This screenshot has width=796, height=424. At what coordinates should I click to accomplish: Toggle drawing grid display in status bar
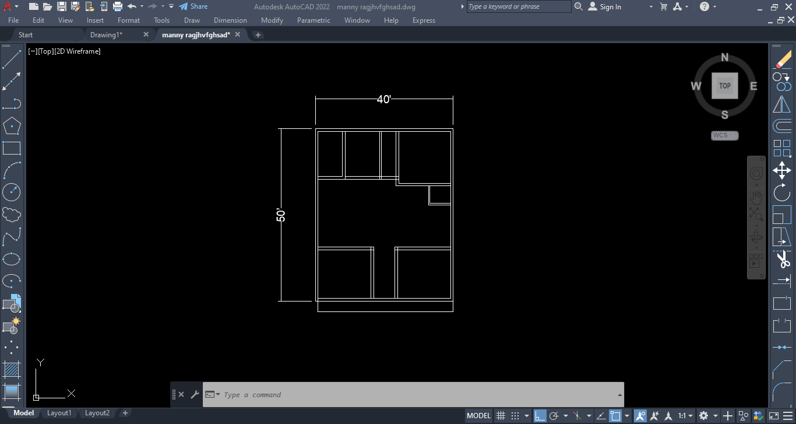pos(501,415)
